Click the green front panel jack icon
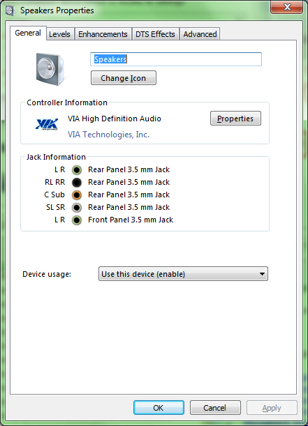Image resolution: width=308 pixels, height=426 pixels. pos(77,220)
